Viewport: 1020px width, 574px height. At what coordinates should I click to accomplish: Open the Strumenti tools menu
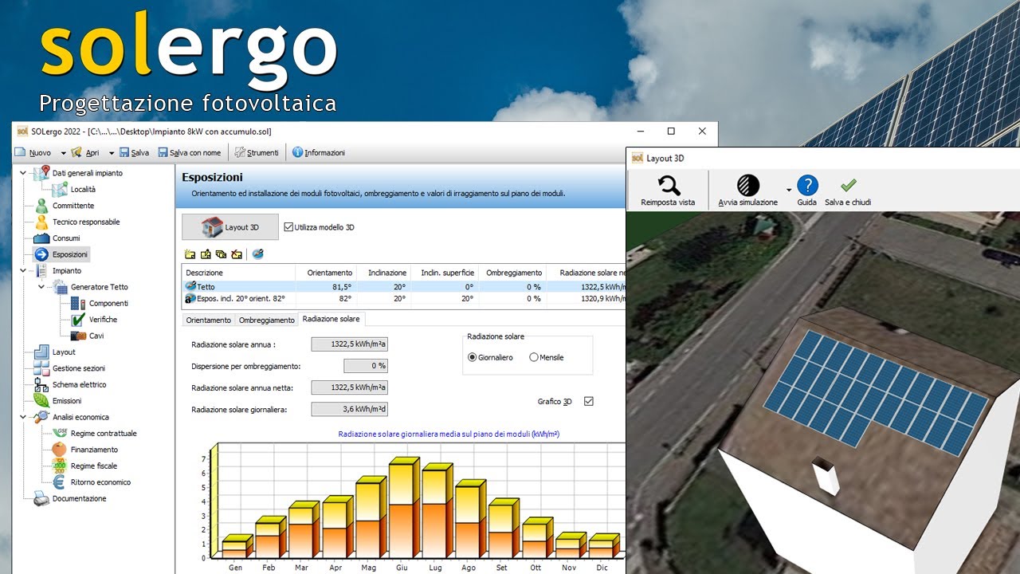point(257,152)
